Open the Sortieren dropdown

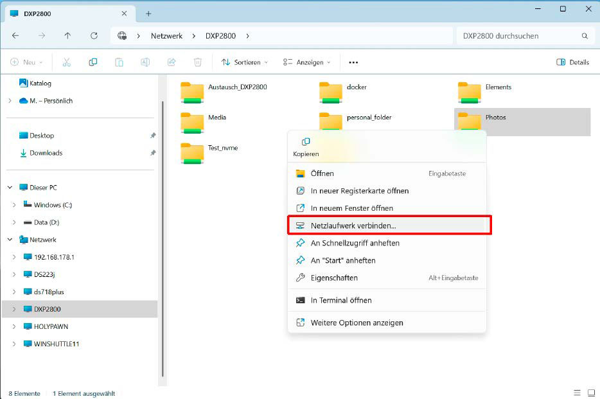click(x=245, y=62)
